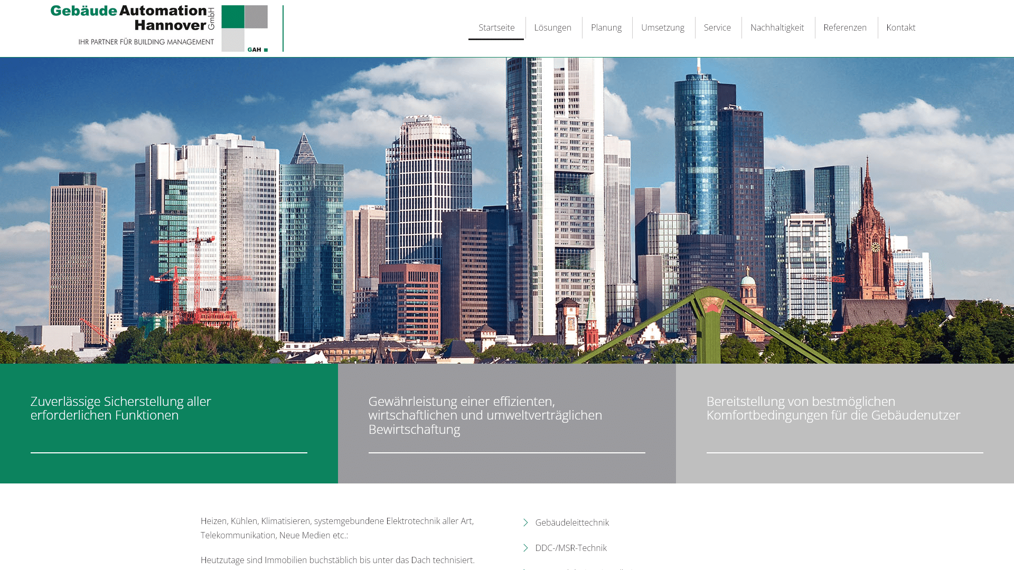
Task: Open the Lösungen menu item
Action: point(552,27)
